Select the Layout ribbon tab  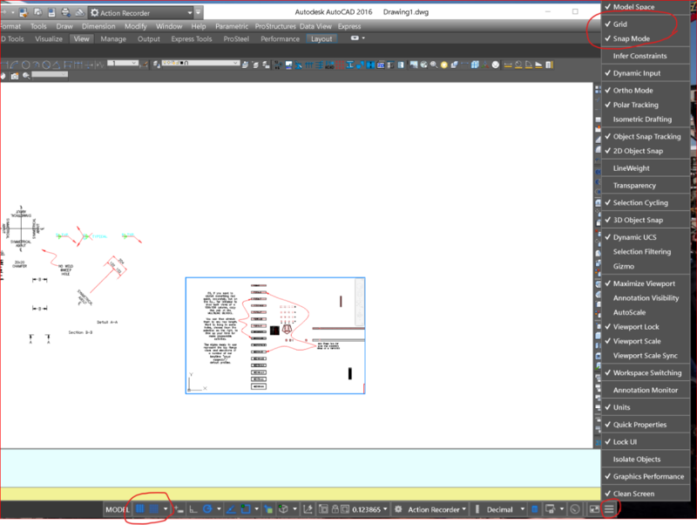322,39
